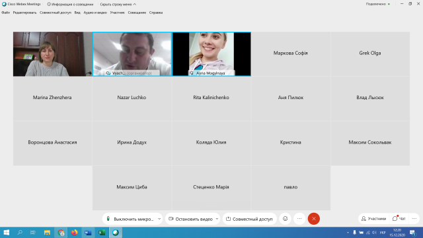Open Совместный доступ menu in menu bar
This screenshot has height=238, width=423.
[x=56, y=13]
